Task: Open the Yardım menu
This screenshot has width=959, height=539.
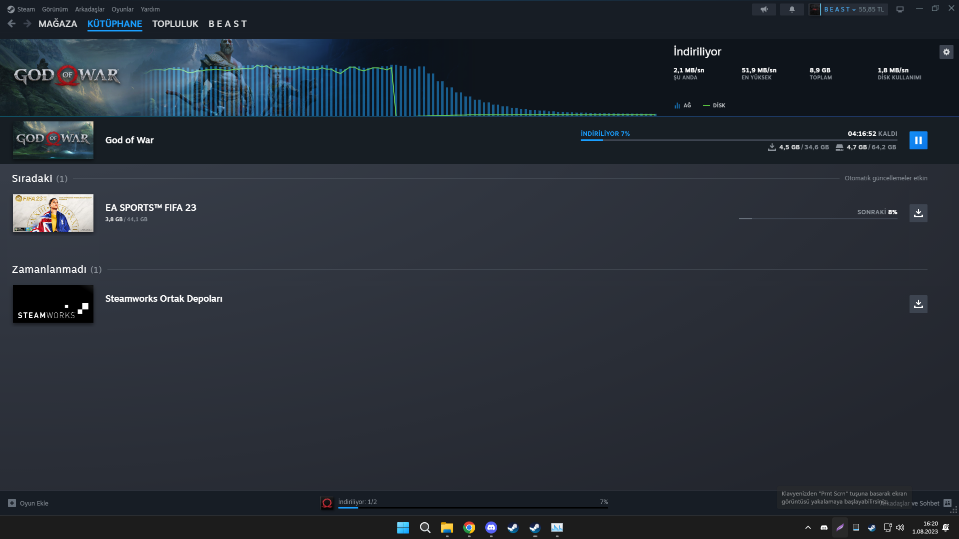Action: pos(150,9)
